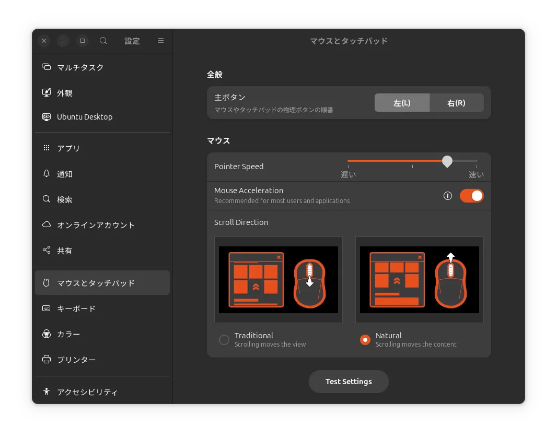Viewport: 557px width, 439px height.
Task: Click the 検索 magnifier icon in sidebar
Action: pos(47,199)
